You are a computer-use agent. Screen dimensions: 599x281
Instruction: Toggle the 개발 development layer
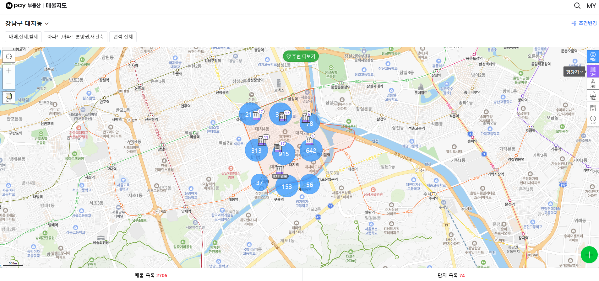click(x=593, y=83)
